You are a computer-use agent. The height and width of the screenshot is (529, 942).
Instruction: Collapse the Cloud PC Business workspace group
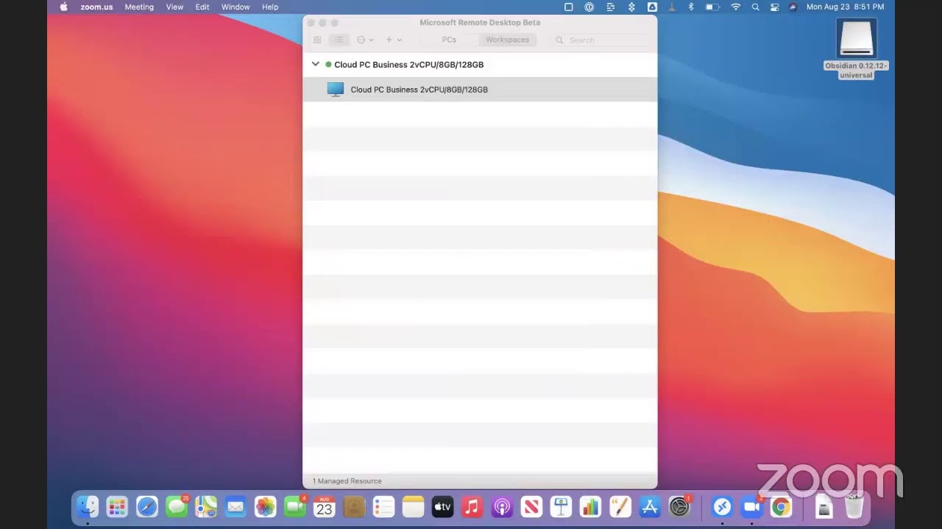[316, 64]
